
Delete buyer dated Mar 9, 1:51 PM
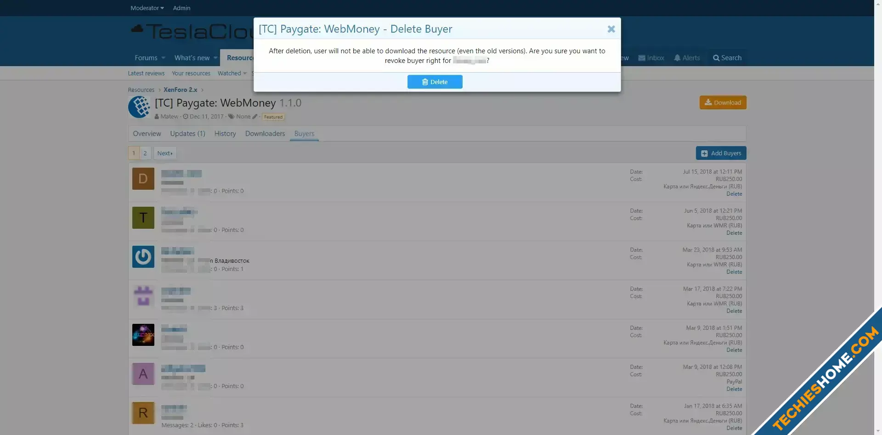point(734,350)
